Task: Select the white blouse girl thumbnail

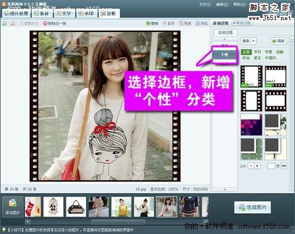Action: click(x=144, y=207)
